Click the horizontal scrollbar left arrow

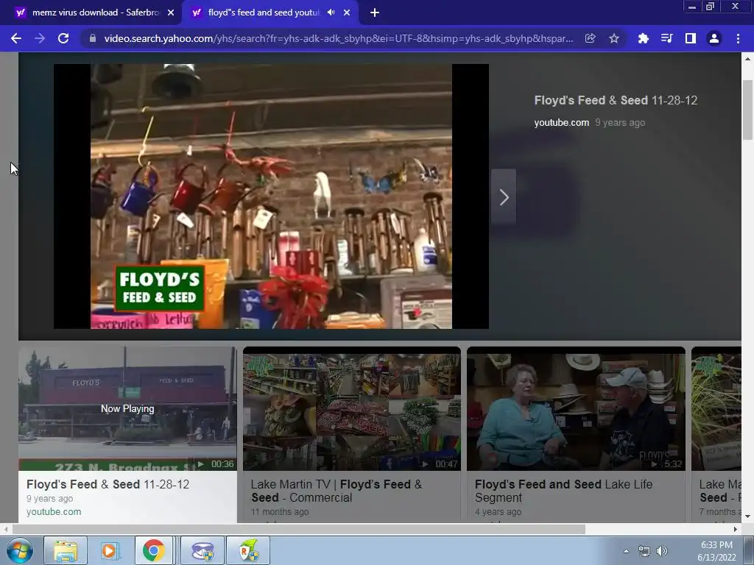click(5, 529)
